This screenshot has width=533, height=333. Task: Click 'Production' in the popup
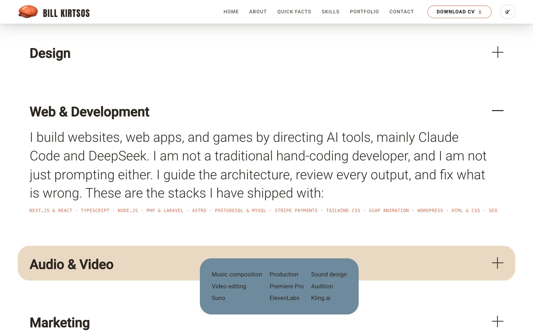click(x=284, y=274)
